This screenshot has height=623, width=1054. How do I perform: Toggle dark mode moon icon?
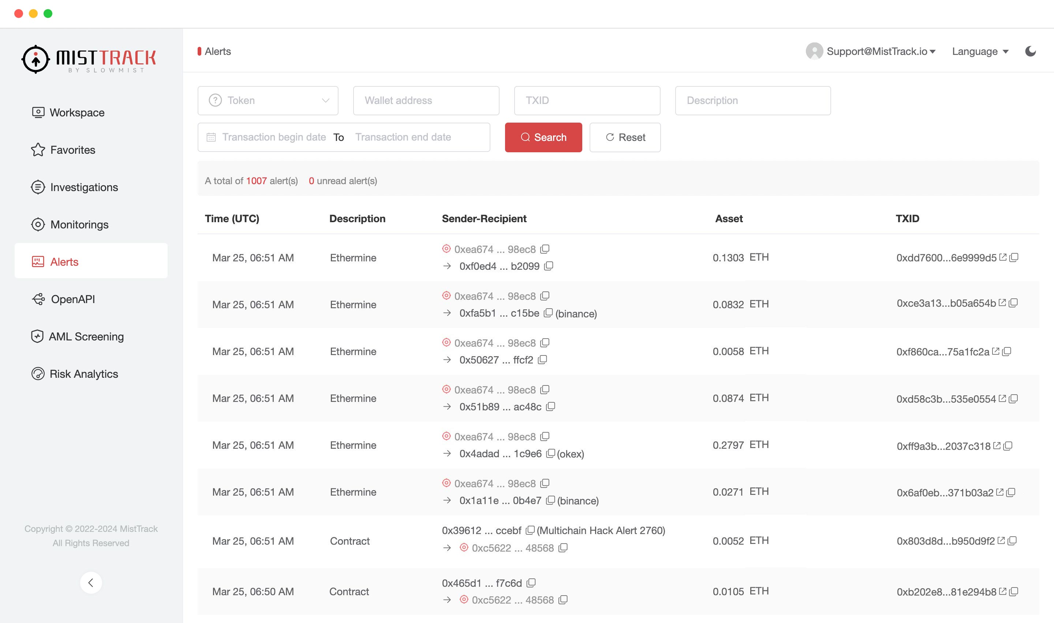click(x=1030, y=51)
